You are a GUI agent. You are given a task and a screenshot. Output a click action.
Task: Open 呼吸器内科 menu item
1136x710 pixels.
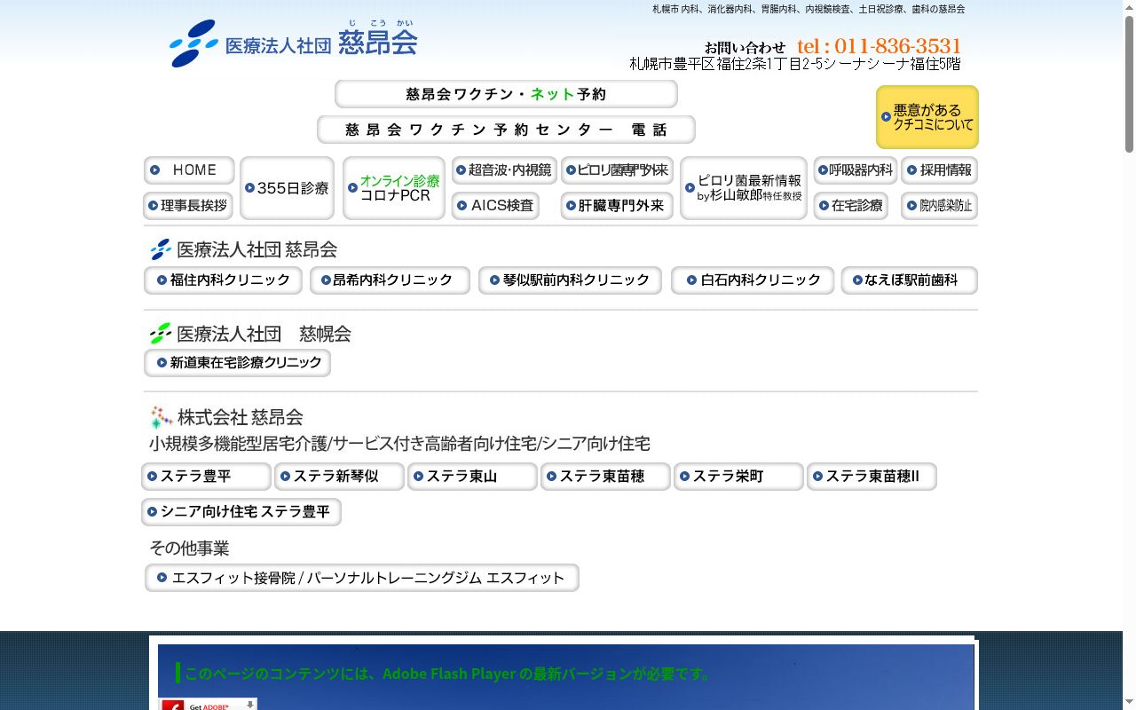coord(856,170)
